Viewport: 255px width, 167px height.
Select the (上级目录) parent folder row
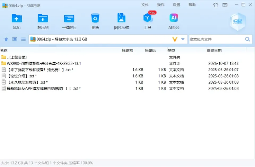pos(127,57)
